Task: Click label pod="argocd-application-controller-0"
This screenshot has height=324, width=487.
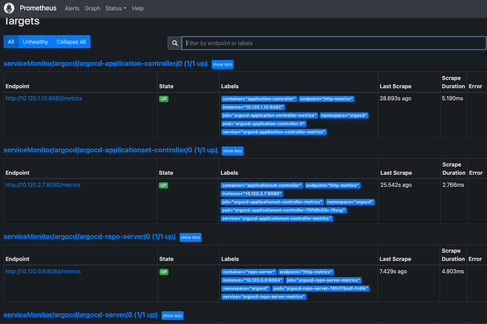Action: pos(264,124)
